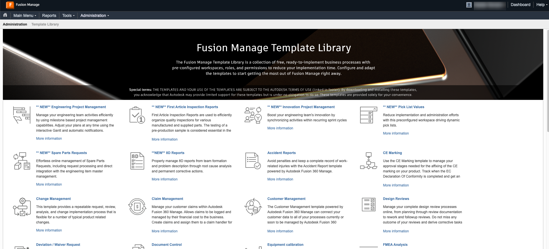Image resolution: width=549 pixels, height=249 pixels.
Task: Open the Change Management template title
Action: (x=53, y=199)
